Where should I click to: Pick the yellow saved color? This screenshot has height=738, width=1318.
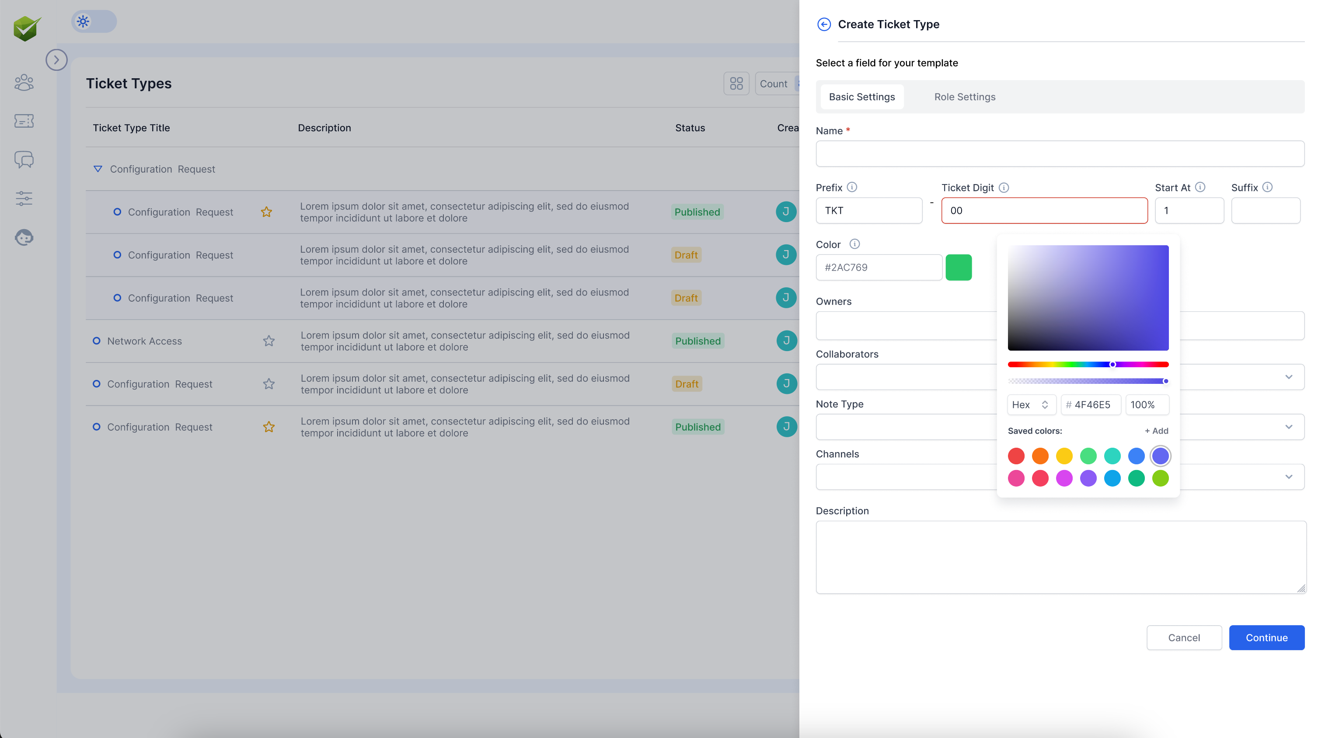(1064, 456)
